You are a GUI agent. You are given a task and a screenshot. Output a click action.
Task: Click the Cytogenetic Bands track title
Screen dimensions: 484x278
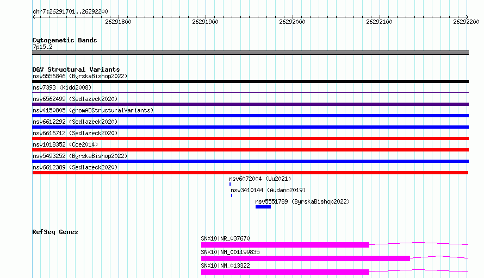click(65, 40)
